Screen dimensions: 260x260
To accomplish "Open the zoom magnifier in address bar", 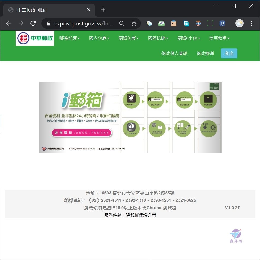I will (x=122, y=23).
